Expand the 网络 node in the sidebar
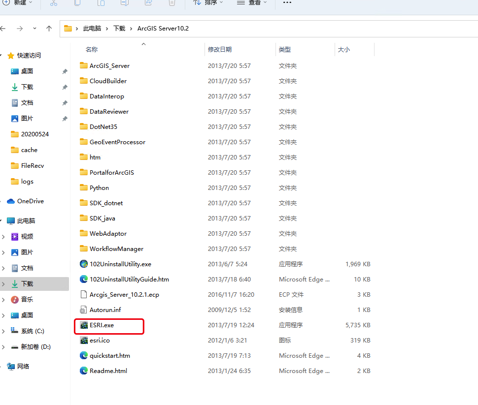 tap(3, 367)
